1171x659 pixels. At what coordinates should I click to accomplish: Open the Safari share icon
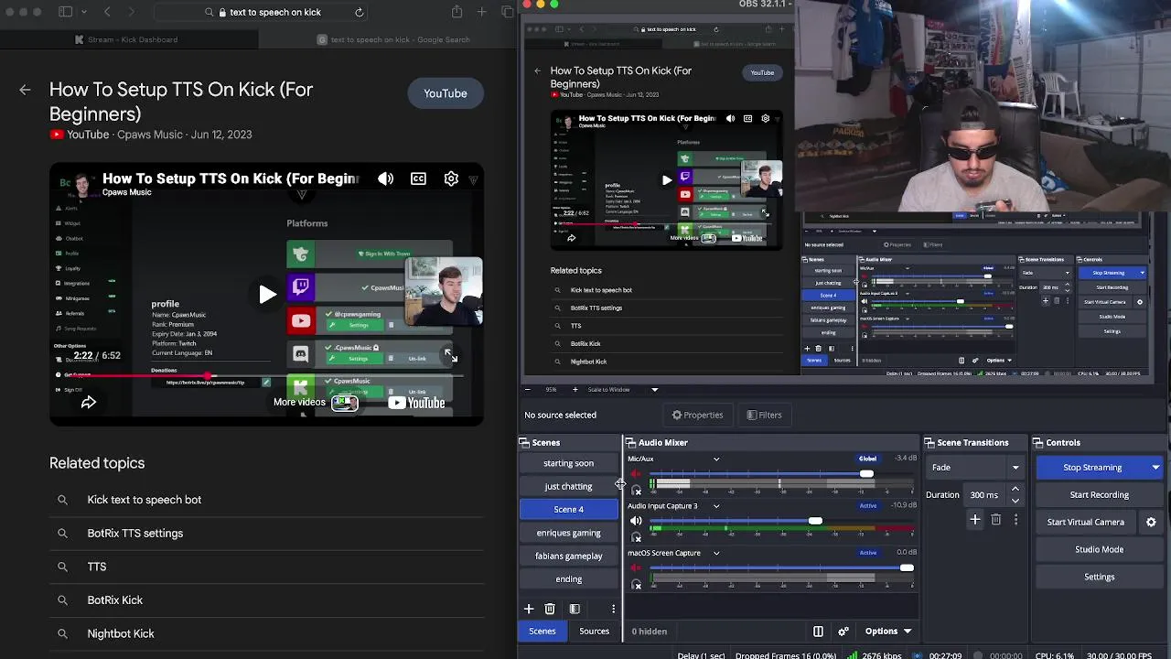click(x=457, y=12)
